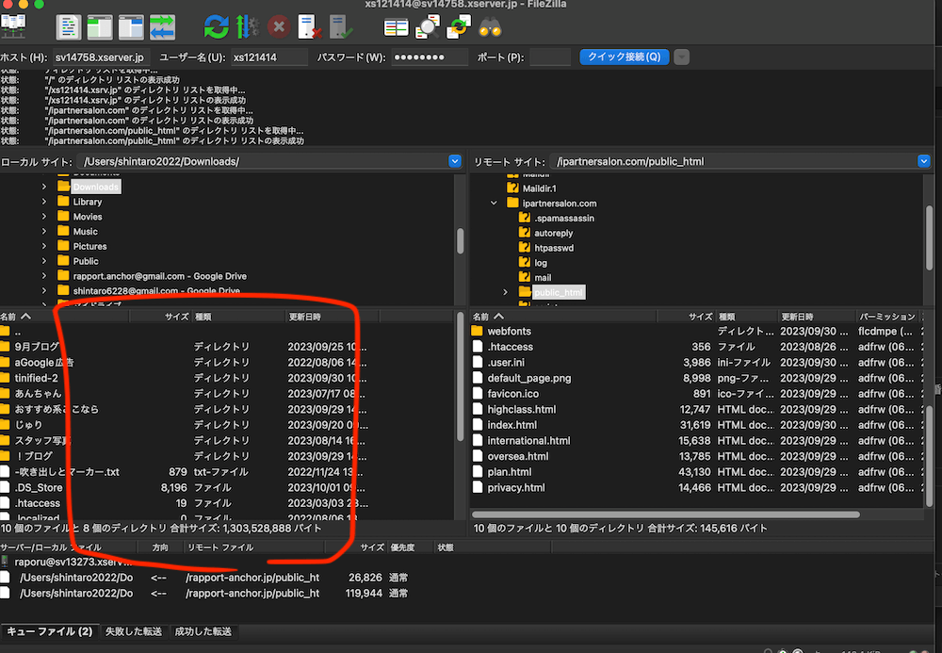Sort remote list by パーミッション column header
942x653 pixels.
(886, 317)
